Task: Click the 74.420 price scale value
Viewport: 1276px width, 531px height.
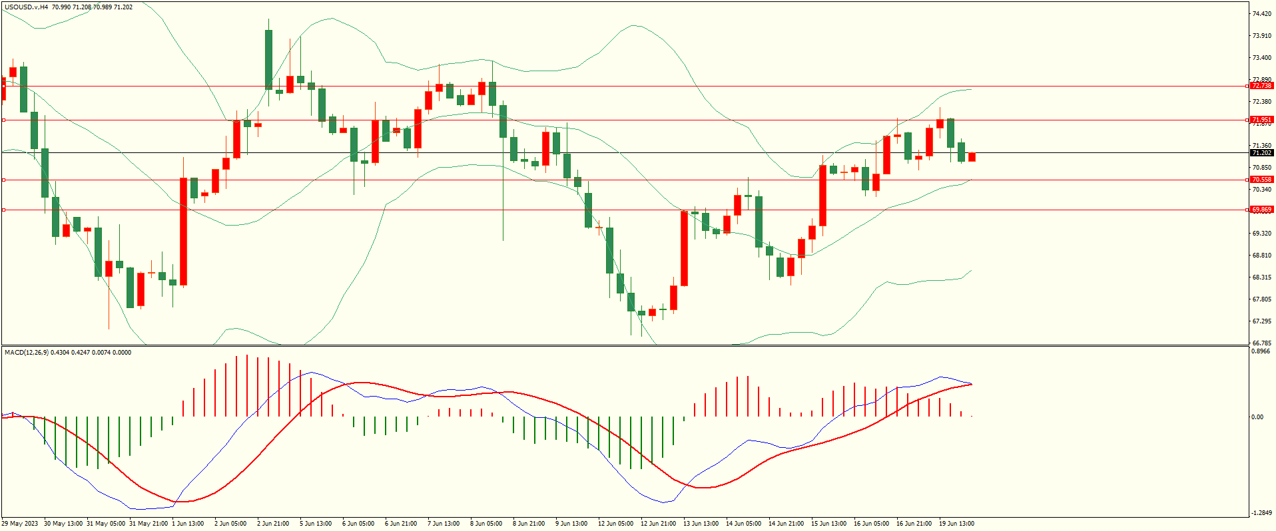Action: click(x=1261, y=14)
